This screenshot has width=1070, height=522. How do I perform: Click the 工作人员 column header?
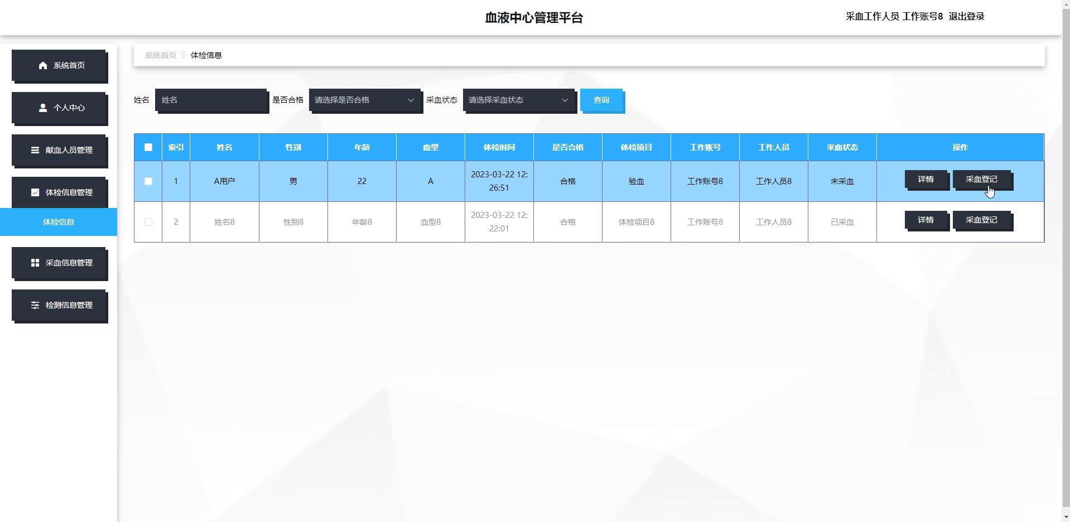click(774, 147)
